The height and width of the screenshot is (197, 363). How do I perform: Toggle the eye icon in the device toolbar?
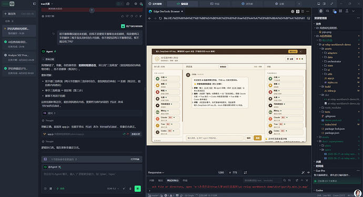pos(308,172)
